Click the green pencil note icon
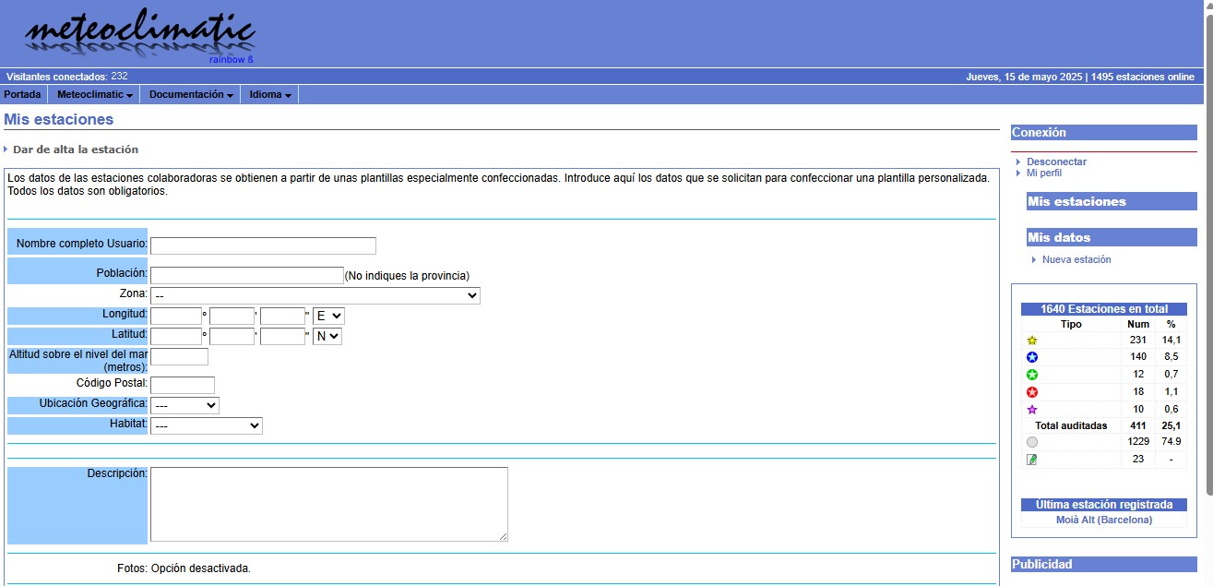 pos(1032,460)
